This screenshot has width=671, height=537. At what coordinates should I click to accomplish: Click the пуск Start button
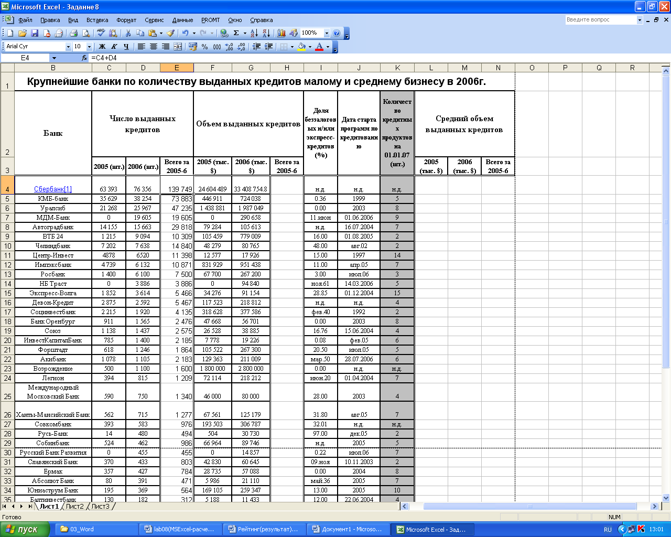point(24,529)
